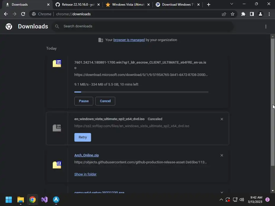Click the Chrome logo beside Downloads title
This screenshot has height=206, width=275.
(x=9, y=27)
